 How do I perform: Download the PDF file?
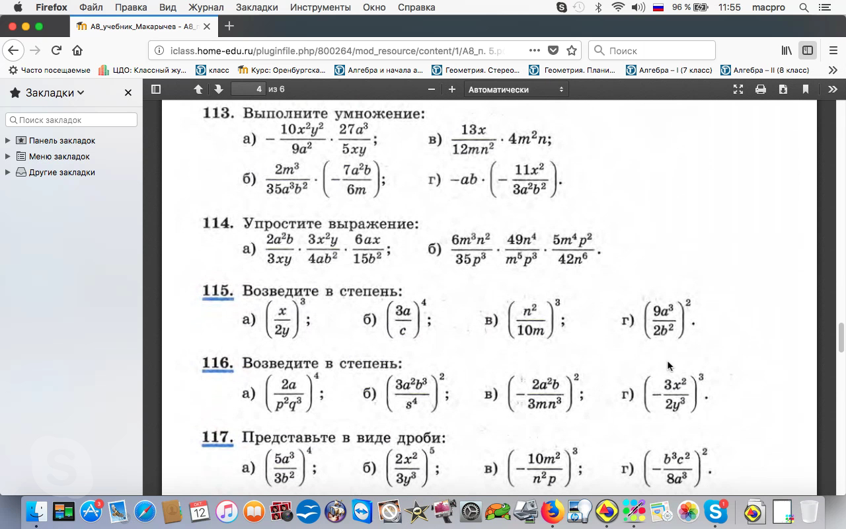pos(783,89)
